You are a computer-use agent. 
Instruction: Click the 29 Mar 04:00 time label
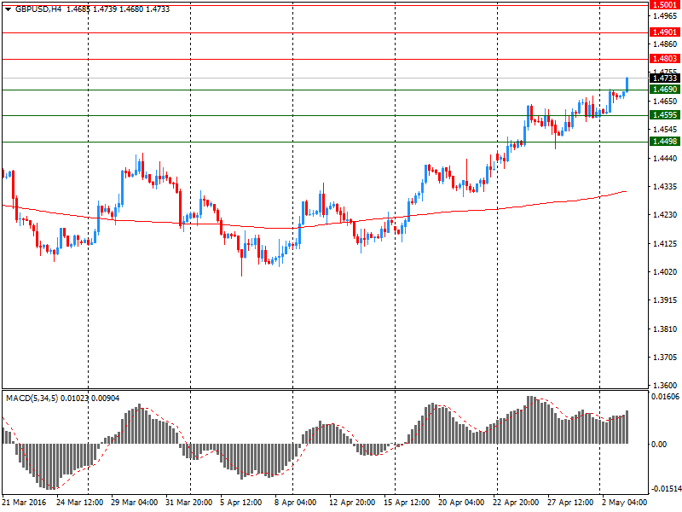[x=135, y=503]
